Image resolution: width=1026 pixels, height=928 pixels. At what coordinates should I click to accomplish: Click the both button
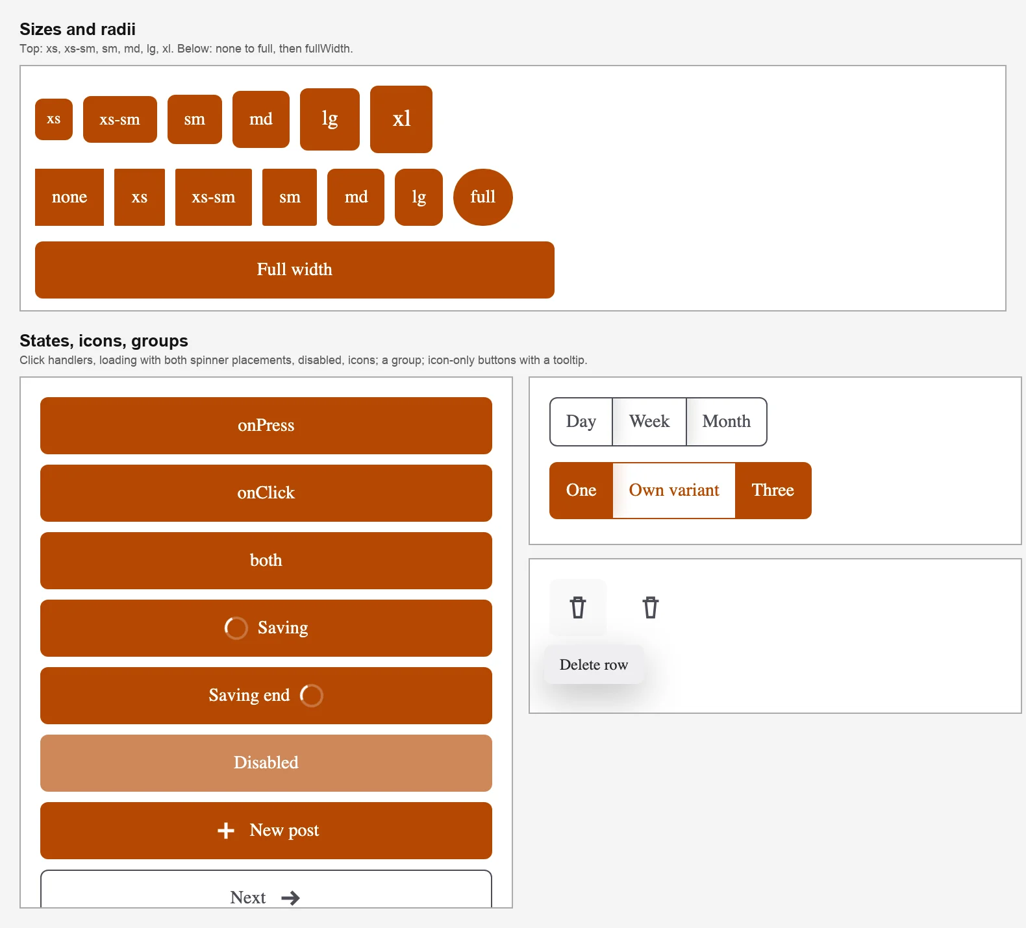266,561
